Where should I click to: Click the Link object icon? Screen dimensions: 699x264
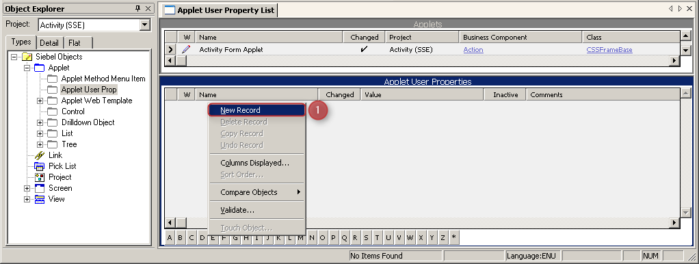pos(40,155)
